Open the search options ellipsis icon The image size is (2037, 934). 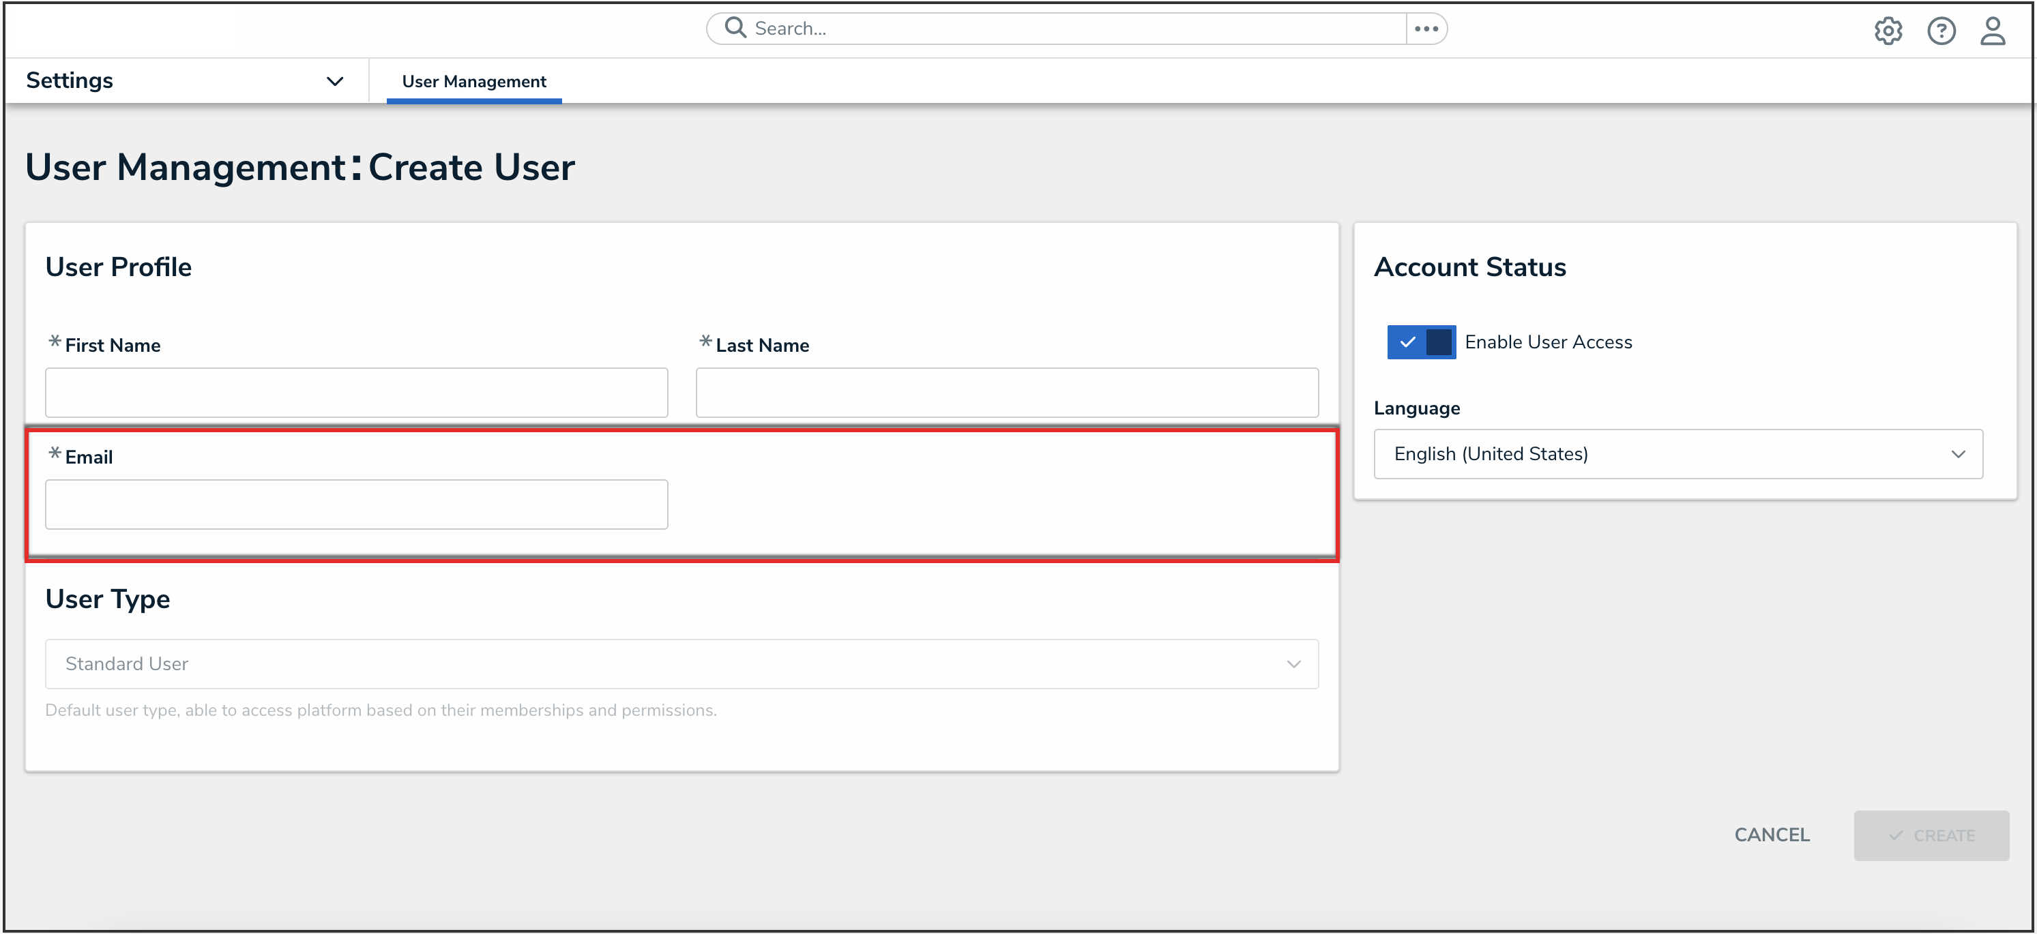click(x=1426, y=29)
